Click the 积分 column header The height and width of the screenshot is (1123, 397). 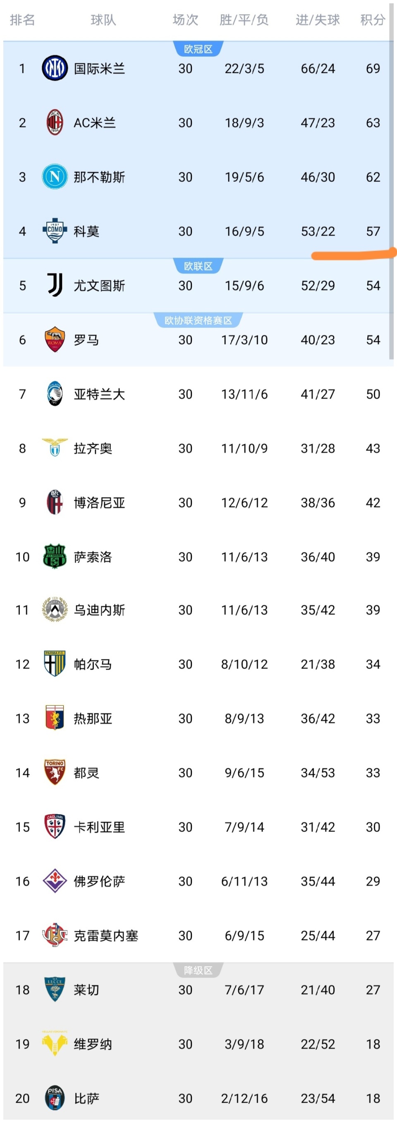pos(373,20)
